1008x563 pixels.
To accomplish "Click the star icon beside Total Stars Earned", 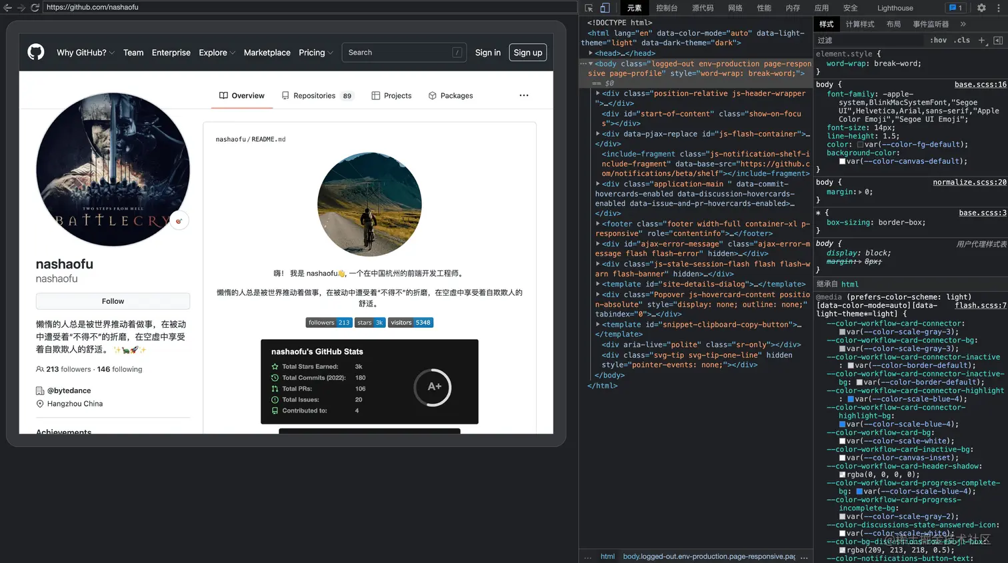I will tap(275, 366).
